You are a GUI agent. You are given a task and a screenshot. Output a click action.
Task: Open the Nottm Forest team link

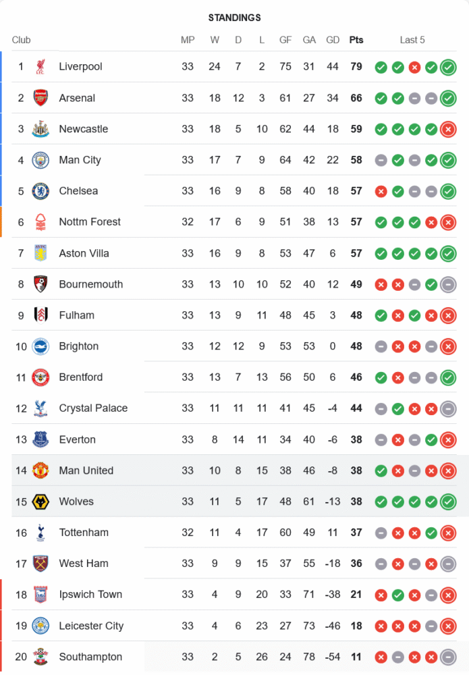coord(90,222)
